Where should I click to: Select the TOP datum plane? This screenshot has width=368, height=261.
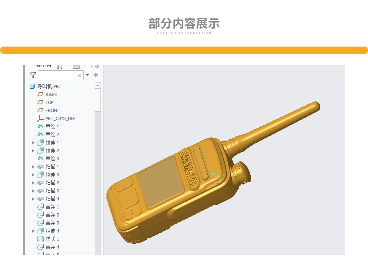click(46, 102)
